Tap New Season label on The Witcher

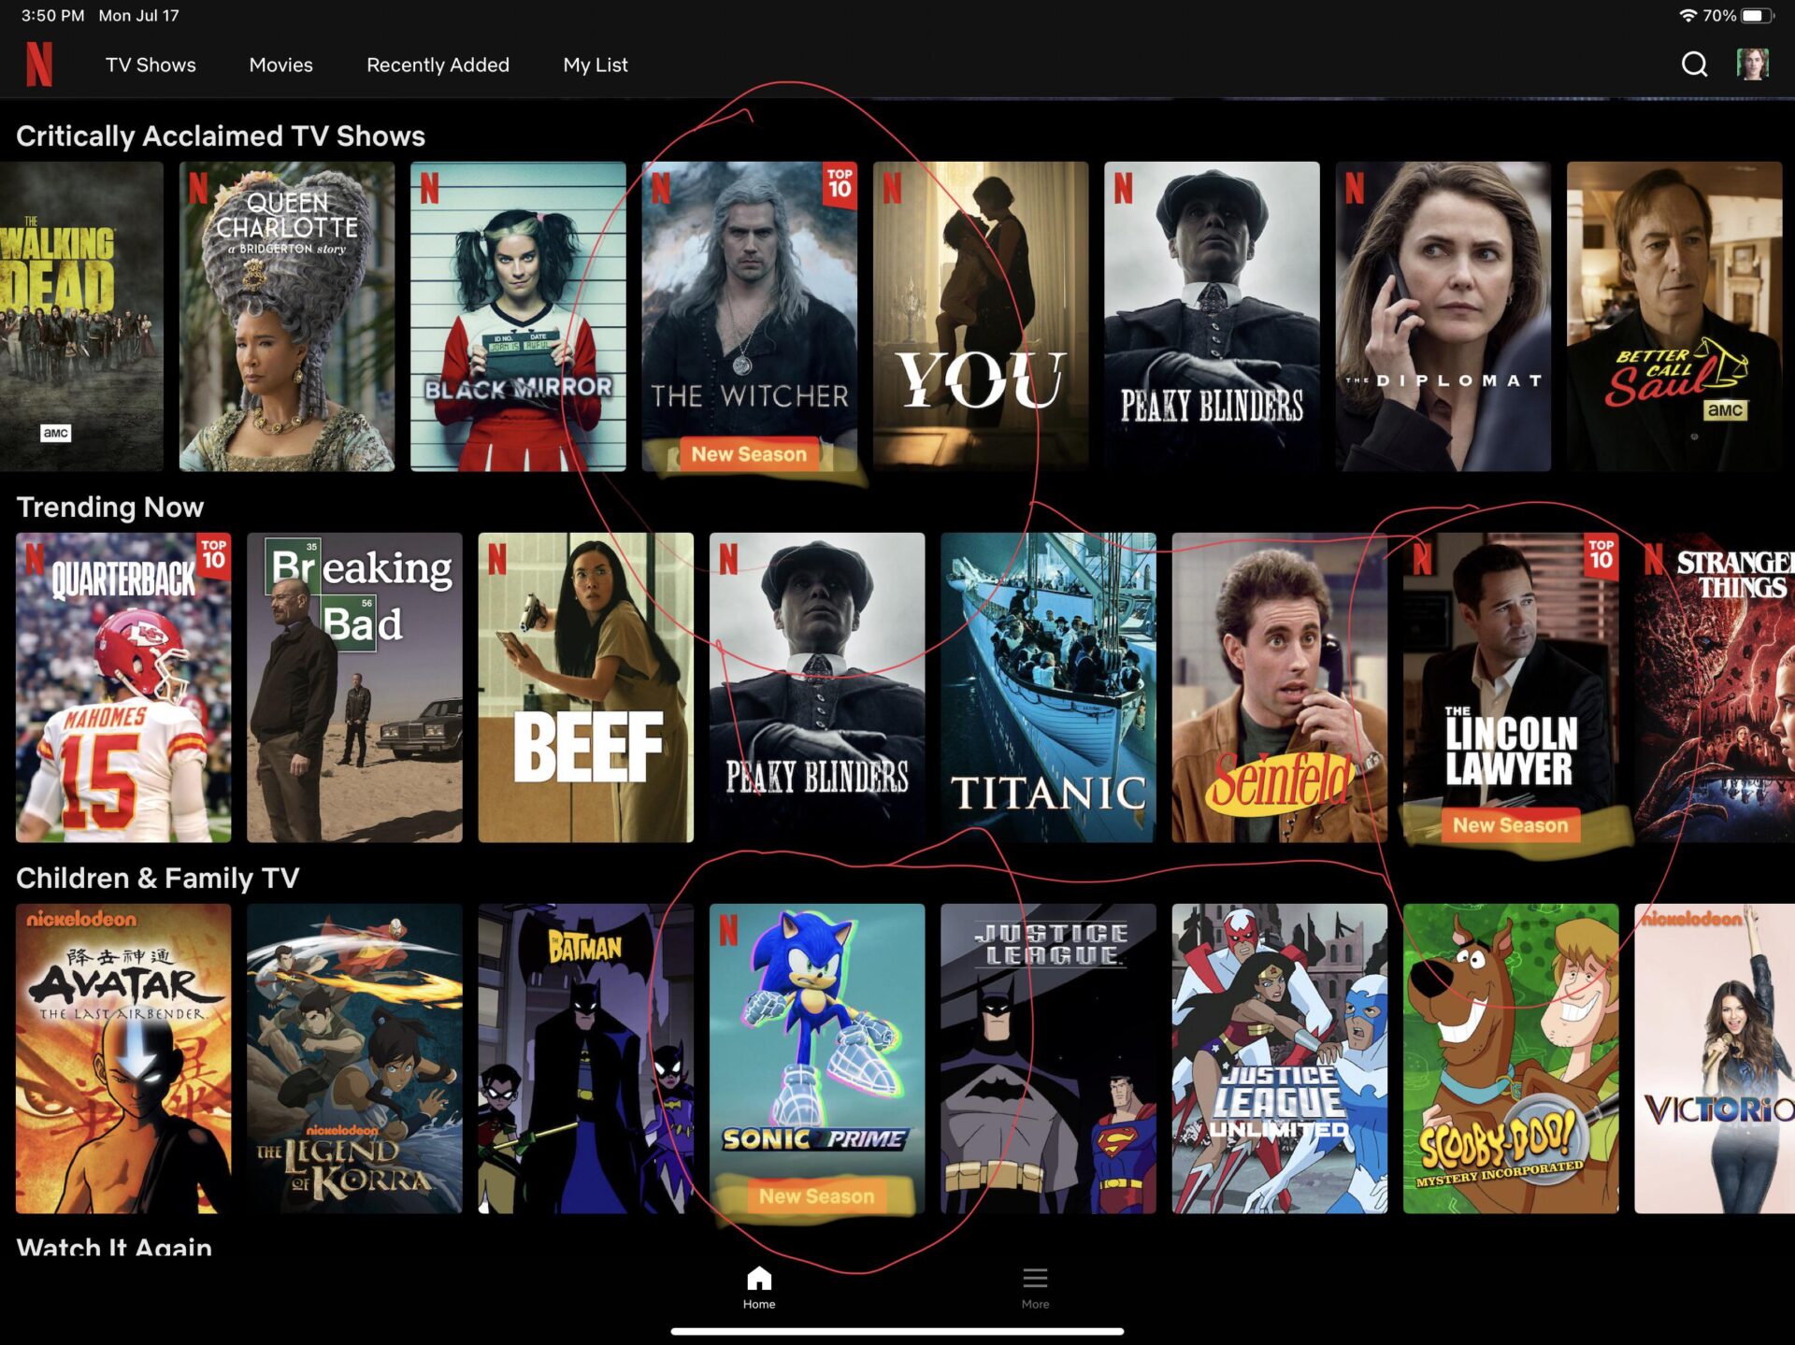(749, 454)
